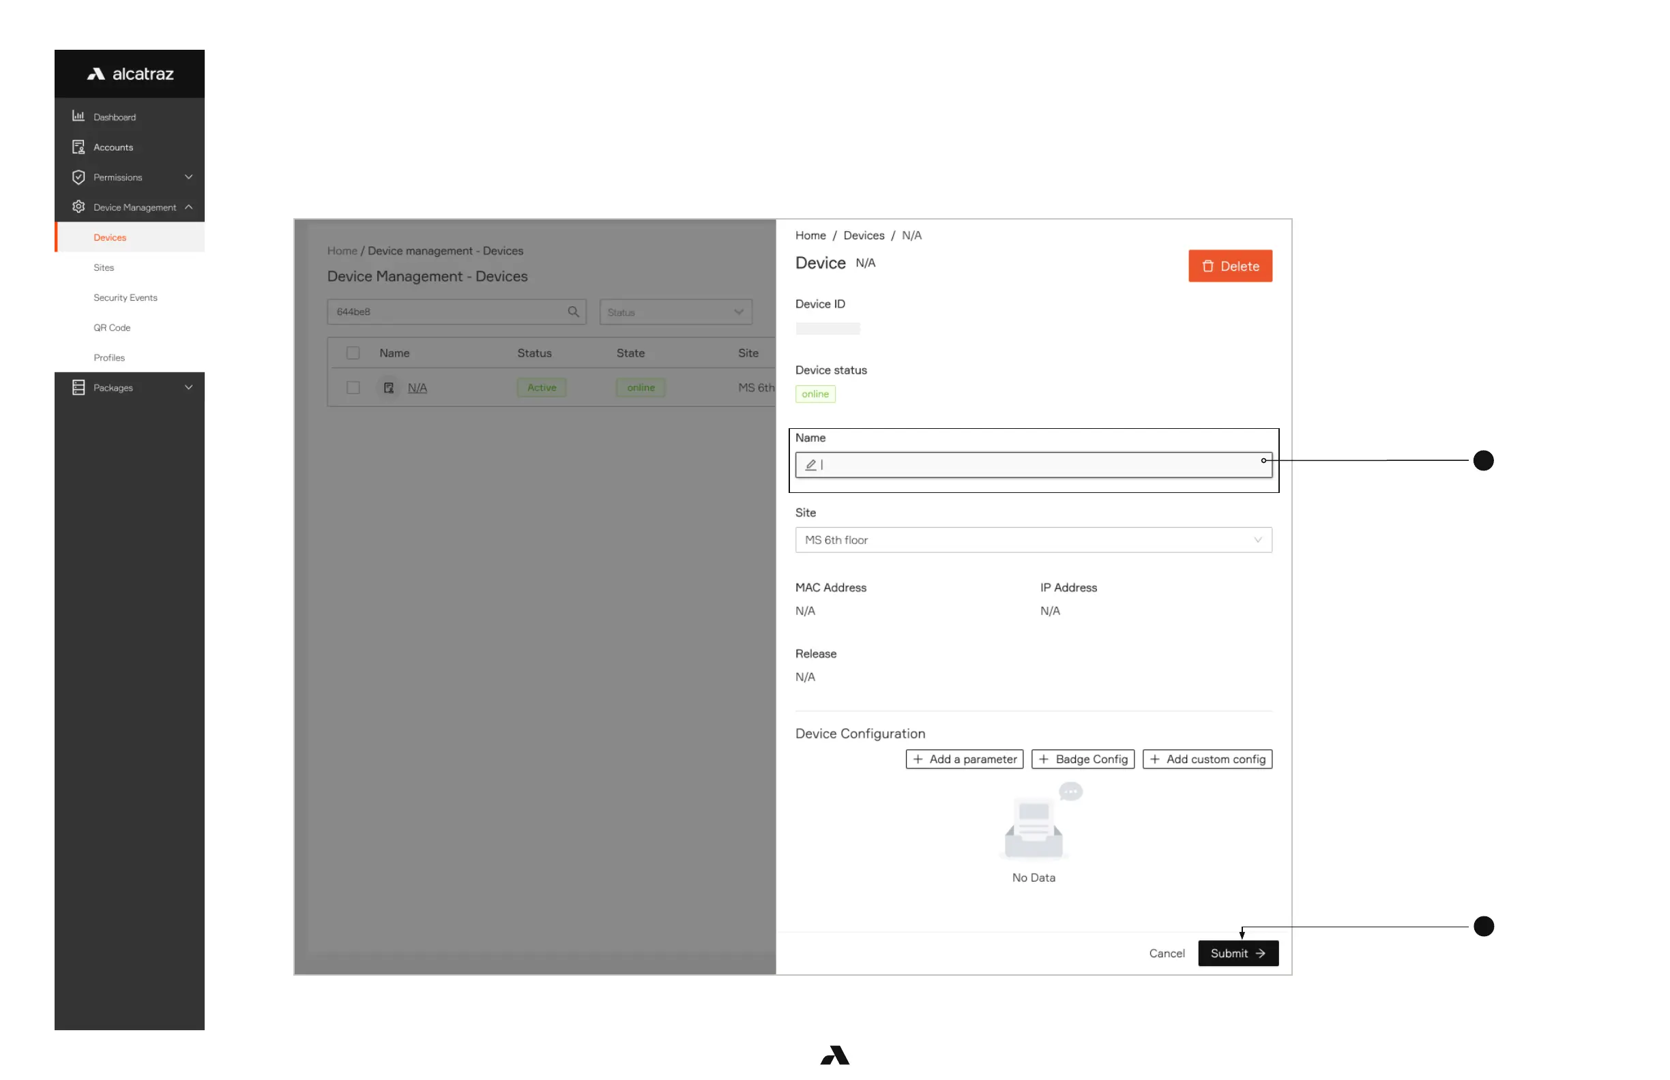Image resolution: width=1670 pixels, height=1080 pixels.
Task: Click Add a parameter button
Action: point(964,759)
